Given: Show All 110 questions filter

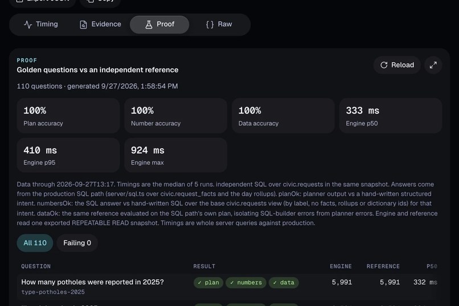Looking at the screenshot, I should click(35, 243).
